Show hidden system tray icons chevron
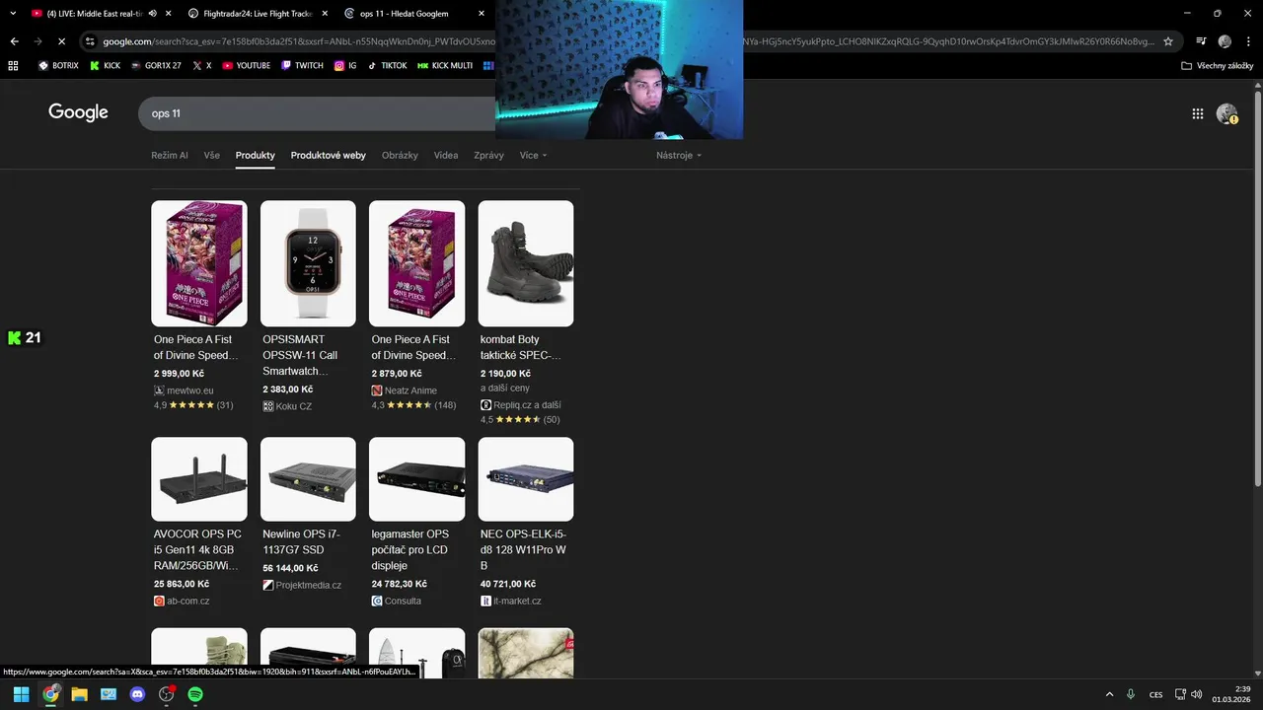The height and width of the screenshot is (710, 1263). click(1109, 694)
